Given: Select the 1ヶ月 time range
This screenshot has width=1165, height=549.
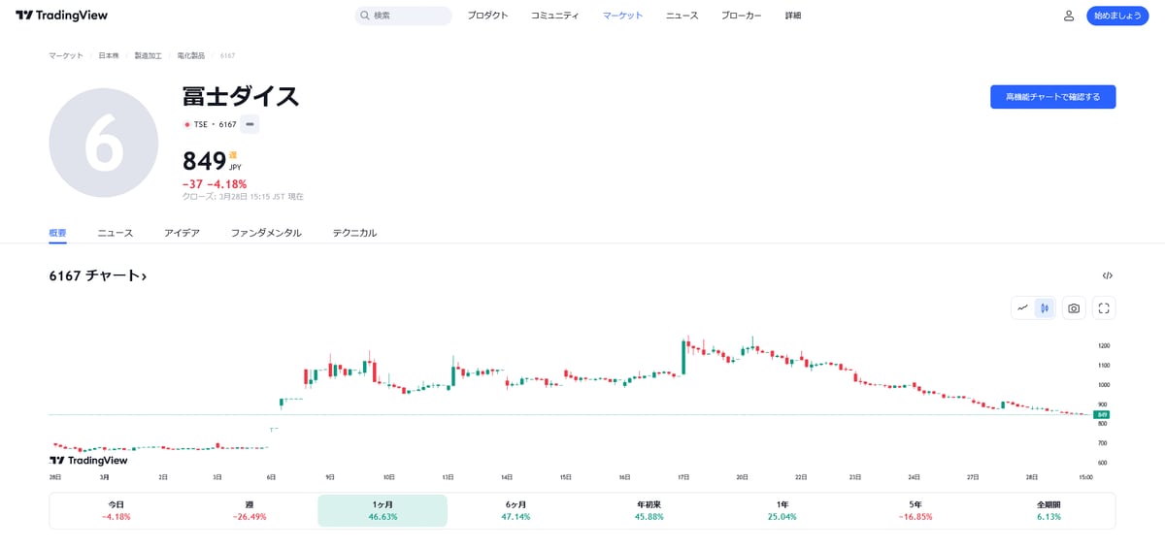Looking at the screenshot, I should 383,510.
